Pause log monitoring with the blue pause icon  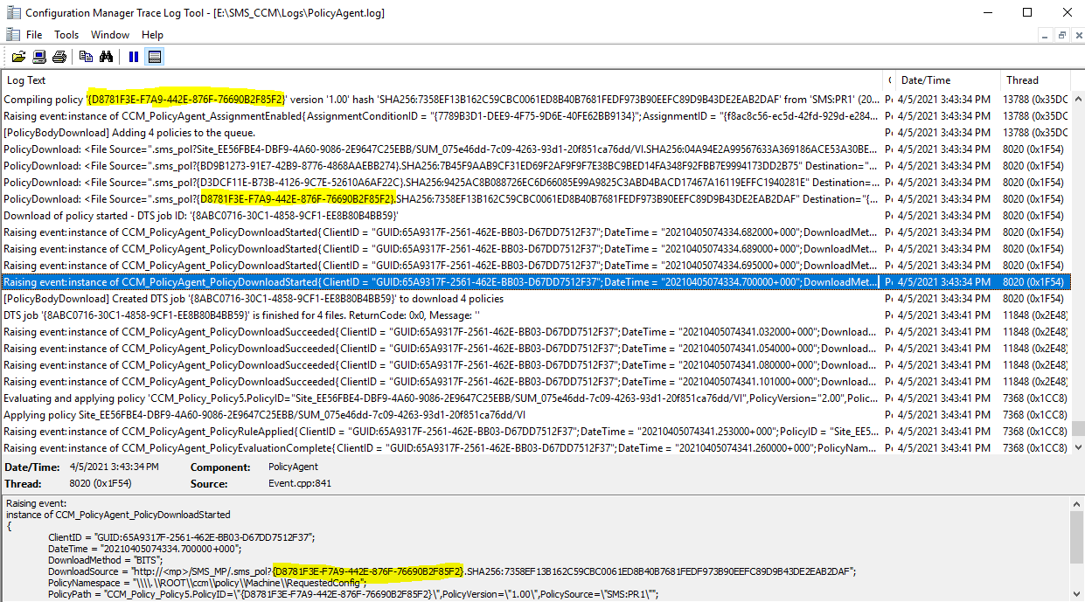(x=134, y=57)
